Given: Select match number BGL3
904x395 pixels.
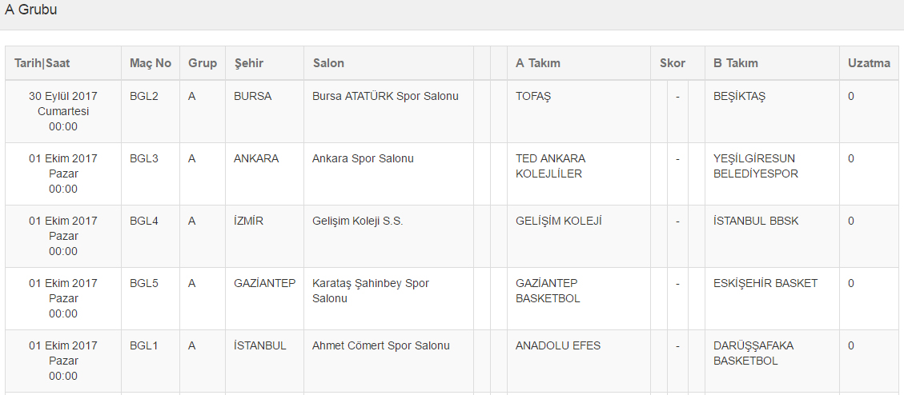Looking at the screenshot, I should [x=144, y=159].
